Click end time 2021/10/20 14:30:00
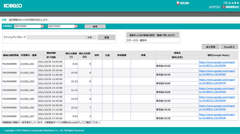 tap(50, 92)
